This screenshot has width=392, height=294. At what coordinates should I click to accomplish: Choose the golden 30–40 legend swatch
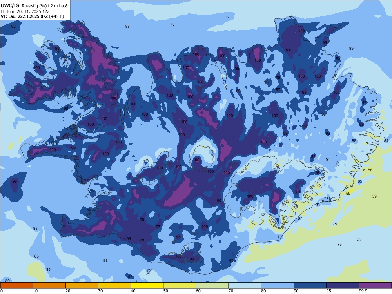tap(114, 285)
